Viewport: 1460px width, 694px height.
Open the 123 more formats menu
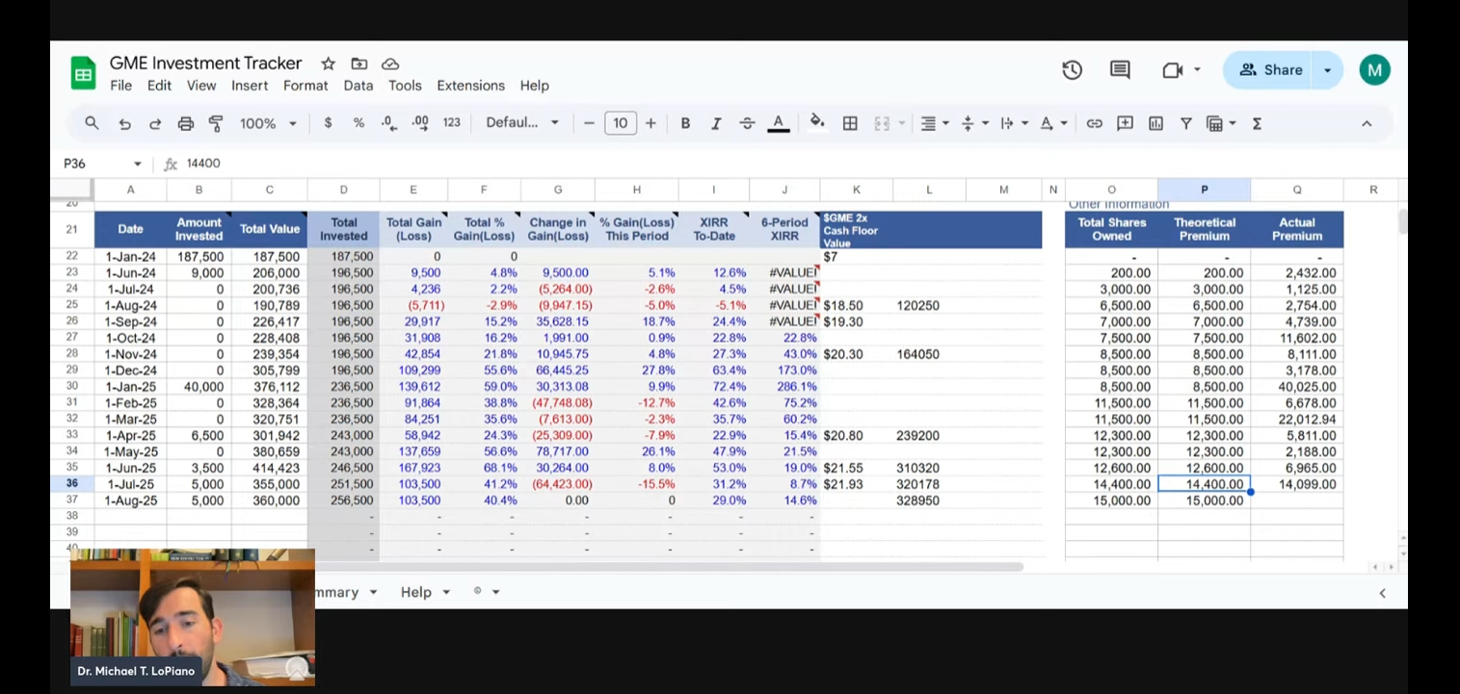click(x=451, y=123)
